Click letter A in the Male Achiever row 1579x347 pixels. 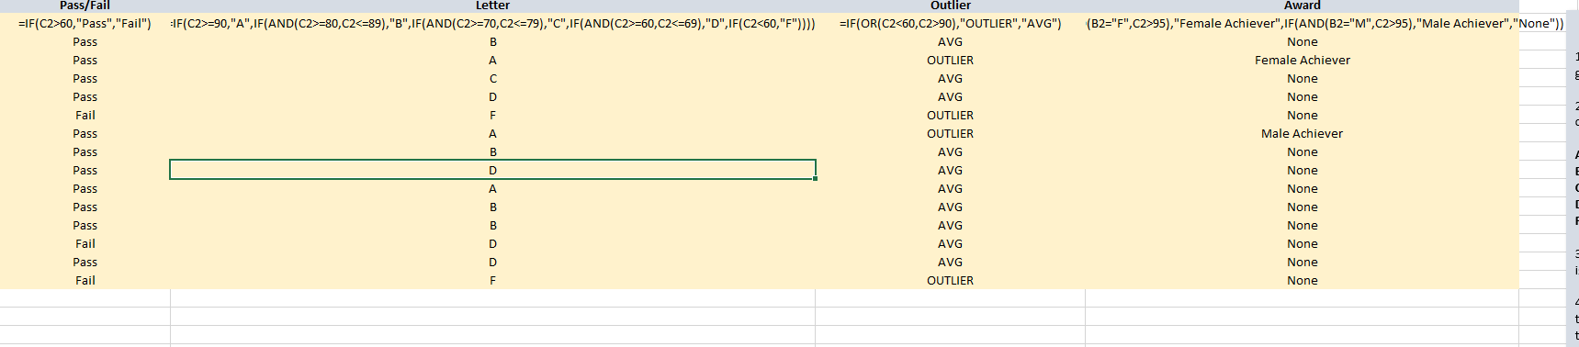tap(492, 133)
